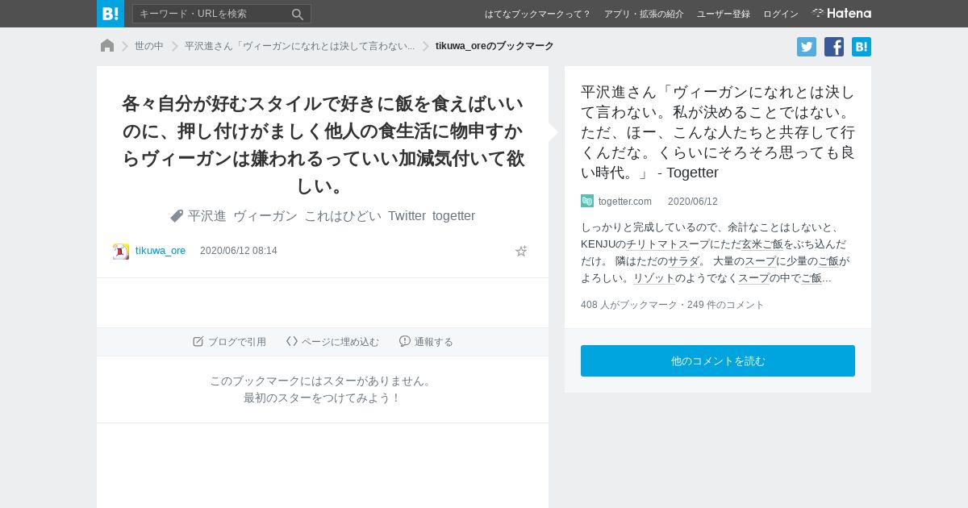
Task: Open breadcrumb article 平沢進さん「ヴィーガンになれとは…
Action: coord(300,46)
